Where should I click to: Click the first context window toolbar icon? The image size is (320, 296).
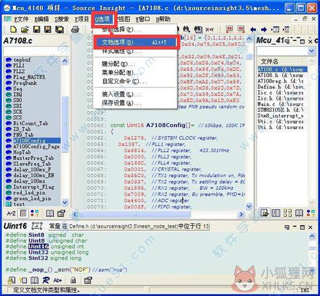coord(12,280)
